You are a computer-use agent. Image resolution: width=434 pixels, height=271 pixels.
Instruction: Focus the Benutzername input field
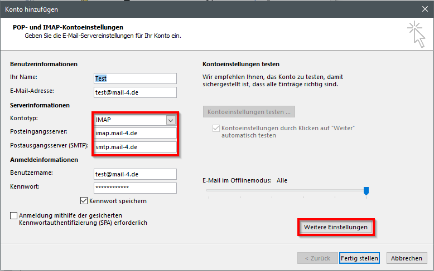click(136, 174)
